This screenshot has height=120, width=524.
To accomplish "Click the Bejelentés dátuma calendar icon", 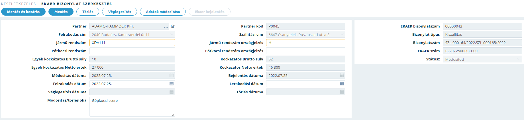I will (342, 75).
